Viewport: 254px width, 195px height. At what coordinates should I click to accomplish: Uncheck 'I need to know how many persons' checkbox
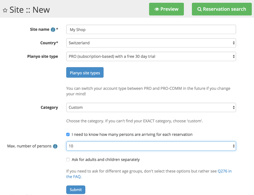tap(68, 134)
